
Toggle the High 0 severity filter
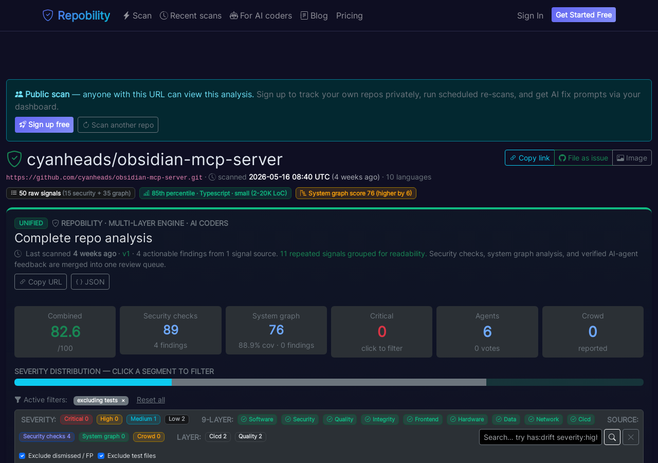click(109, 419)
